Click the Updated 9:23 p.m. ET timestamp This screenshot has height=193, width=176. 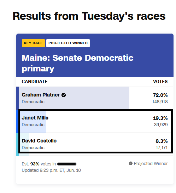(x=51, y=170)
